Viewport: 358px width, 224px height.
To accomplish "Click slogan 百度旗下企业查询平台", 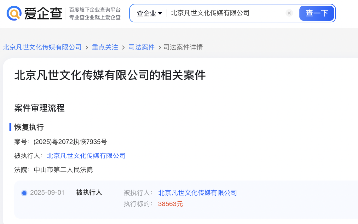I will pos(95,10).
